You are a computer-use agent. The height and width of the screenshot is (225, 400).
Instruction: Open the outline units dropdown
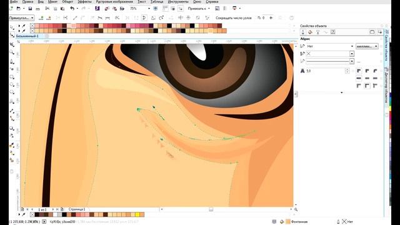[x=367, y=46]
